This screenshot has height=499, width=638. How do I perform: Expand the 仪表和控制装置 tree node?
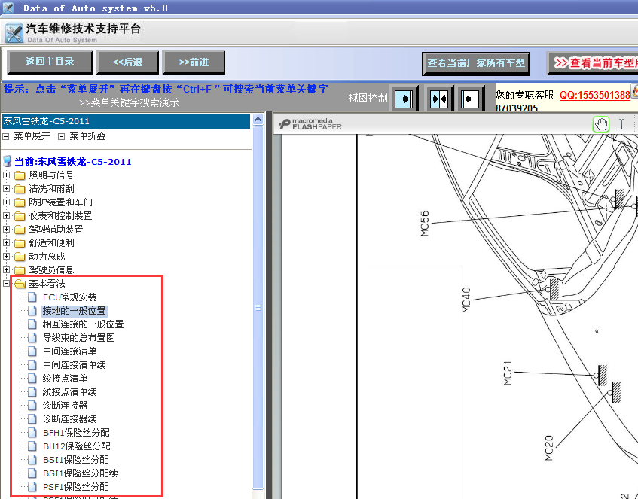click(6, 215)
